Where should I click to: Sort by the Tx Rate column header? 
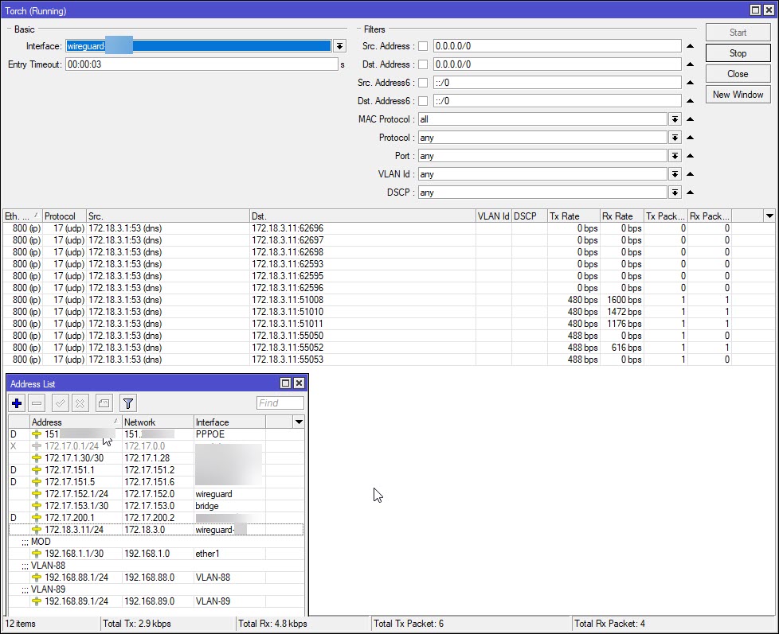[x=573, y=216]
